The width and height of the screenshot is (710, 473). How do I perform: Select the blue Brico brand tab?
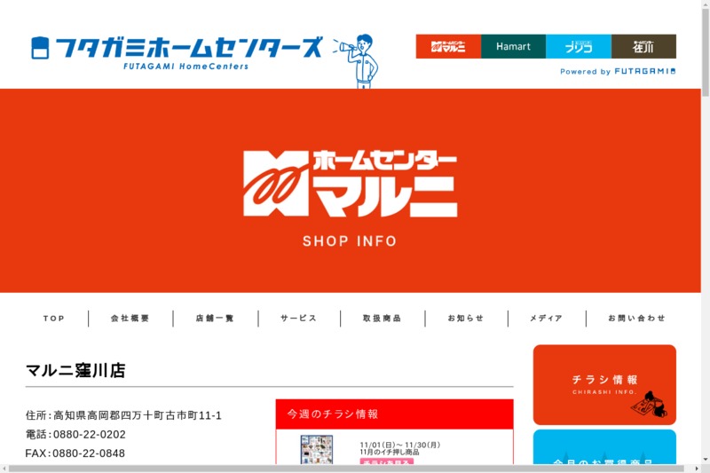[x=579, y=46]
